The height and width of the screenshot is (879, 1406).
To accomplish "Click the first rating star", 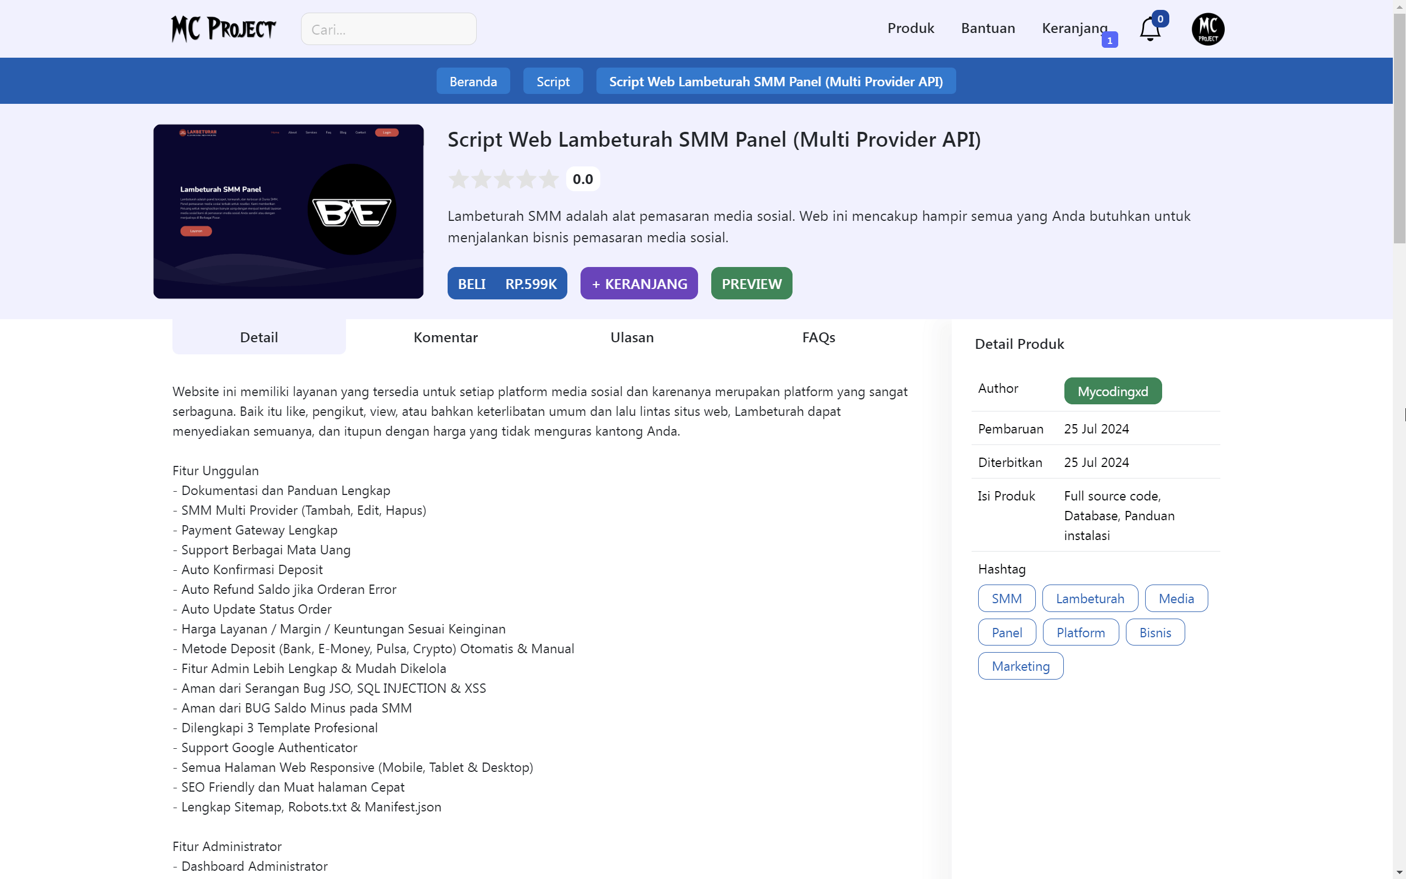I will click(459, 179).
